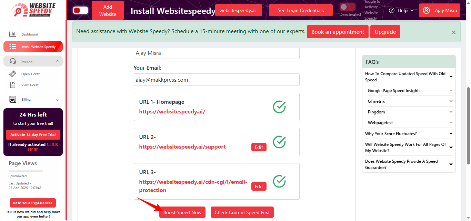Dismiss the assistance banner with the X
This screenshot has width=471, height=221.
453,32
